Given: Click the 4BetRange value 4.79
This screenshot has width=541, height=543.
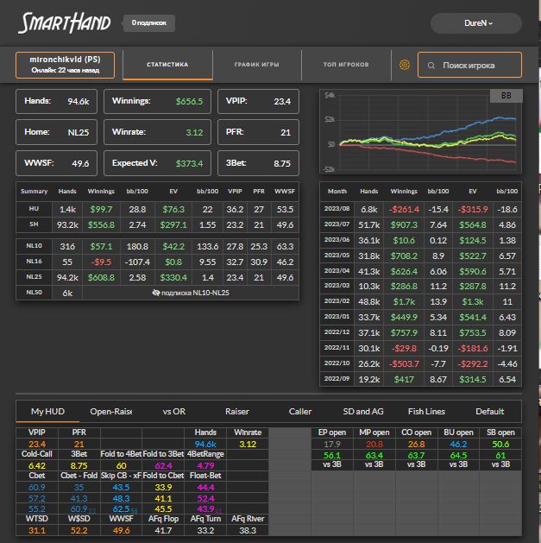Looking at the screenshot, I should click(x=205, y=466).
